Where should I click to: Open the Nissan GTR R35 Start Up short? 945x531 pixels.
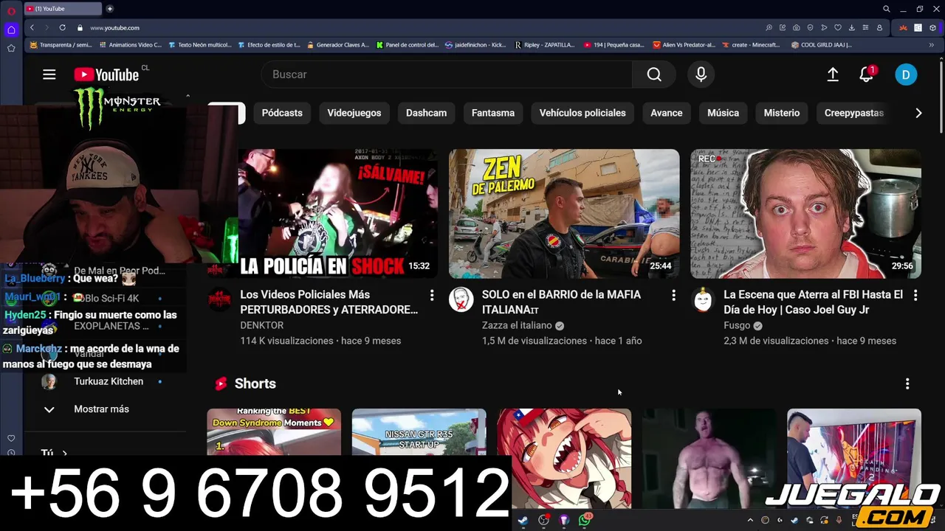(419, 431)
